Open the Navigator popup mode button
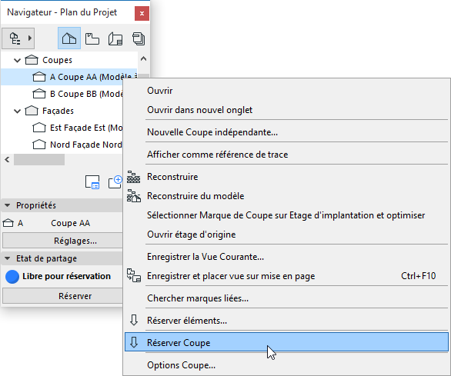451x376 pixels. (18, 38)
